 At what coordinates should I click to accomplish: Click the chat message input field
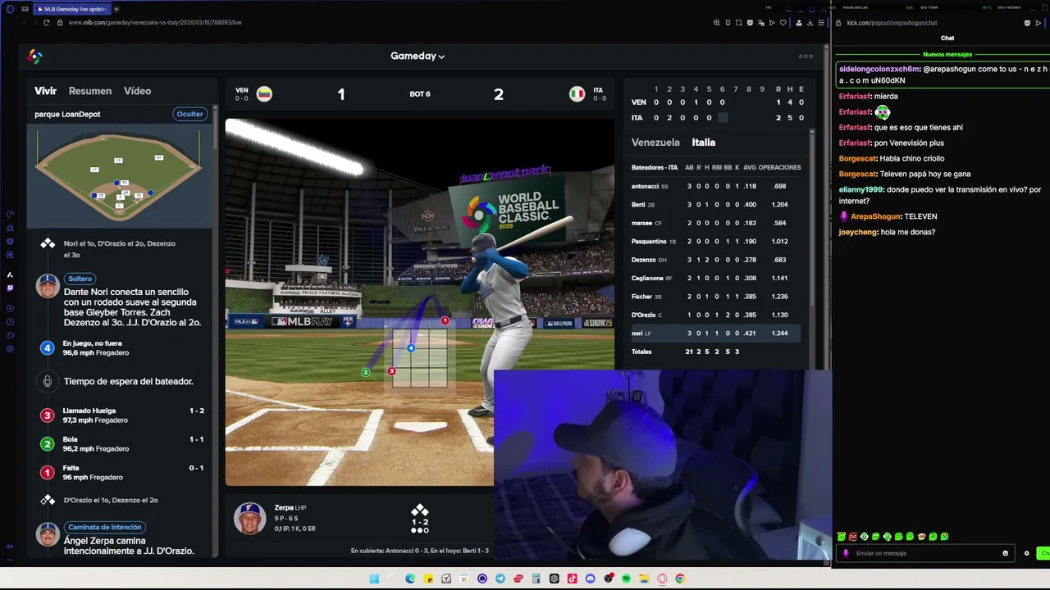(x=924, y=553)
